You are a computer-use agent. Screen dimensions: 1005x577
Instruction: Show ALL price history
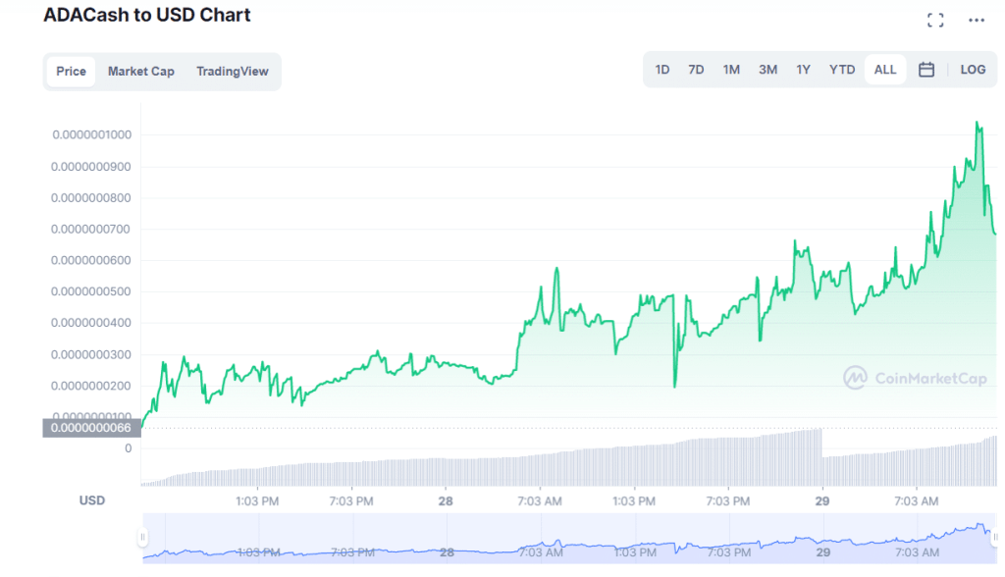coord(885,70)
